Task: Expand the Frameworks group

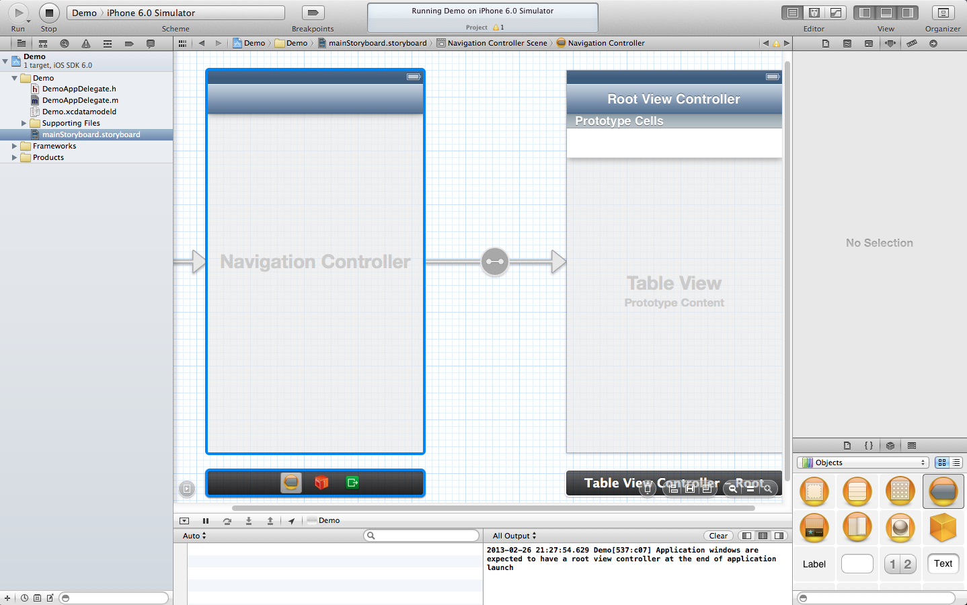Action: pos(14,146)
